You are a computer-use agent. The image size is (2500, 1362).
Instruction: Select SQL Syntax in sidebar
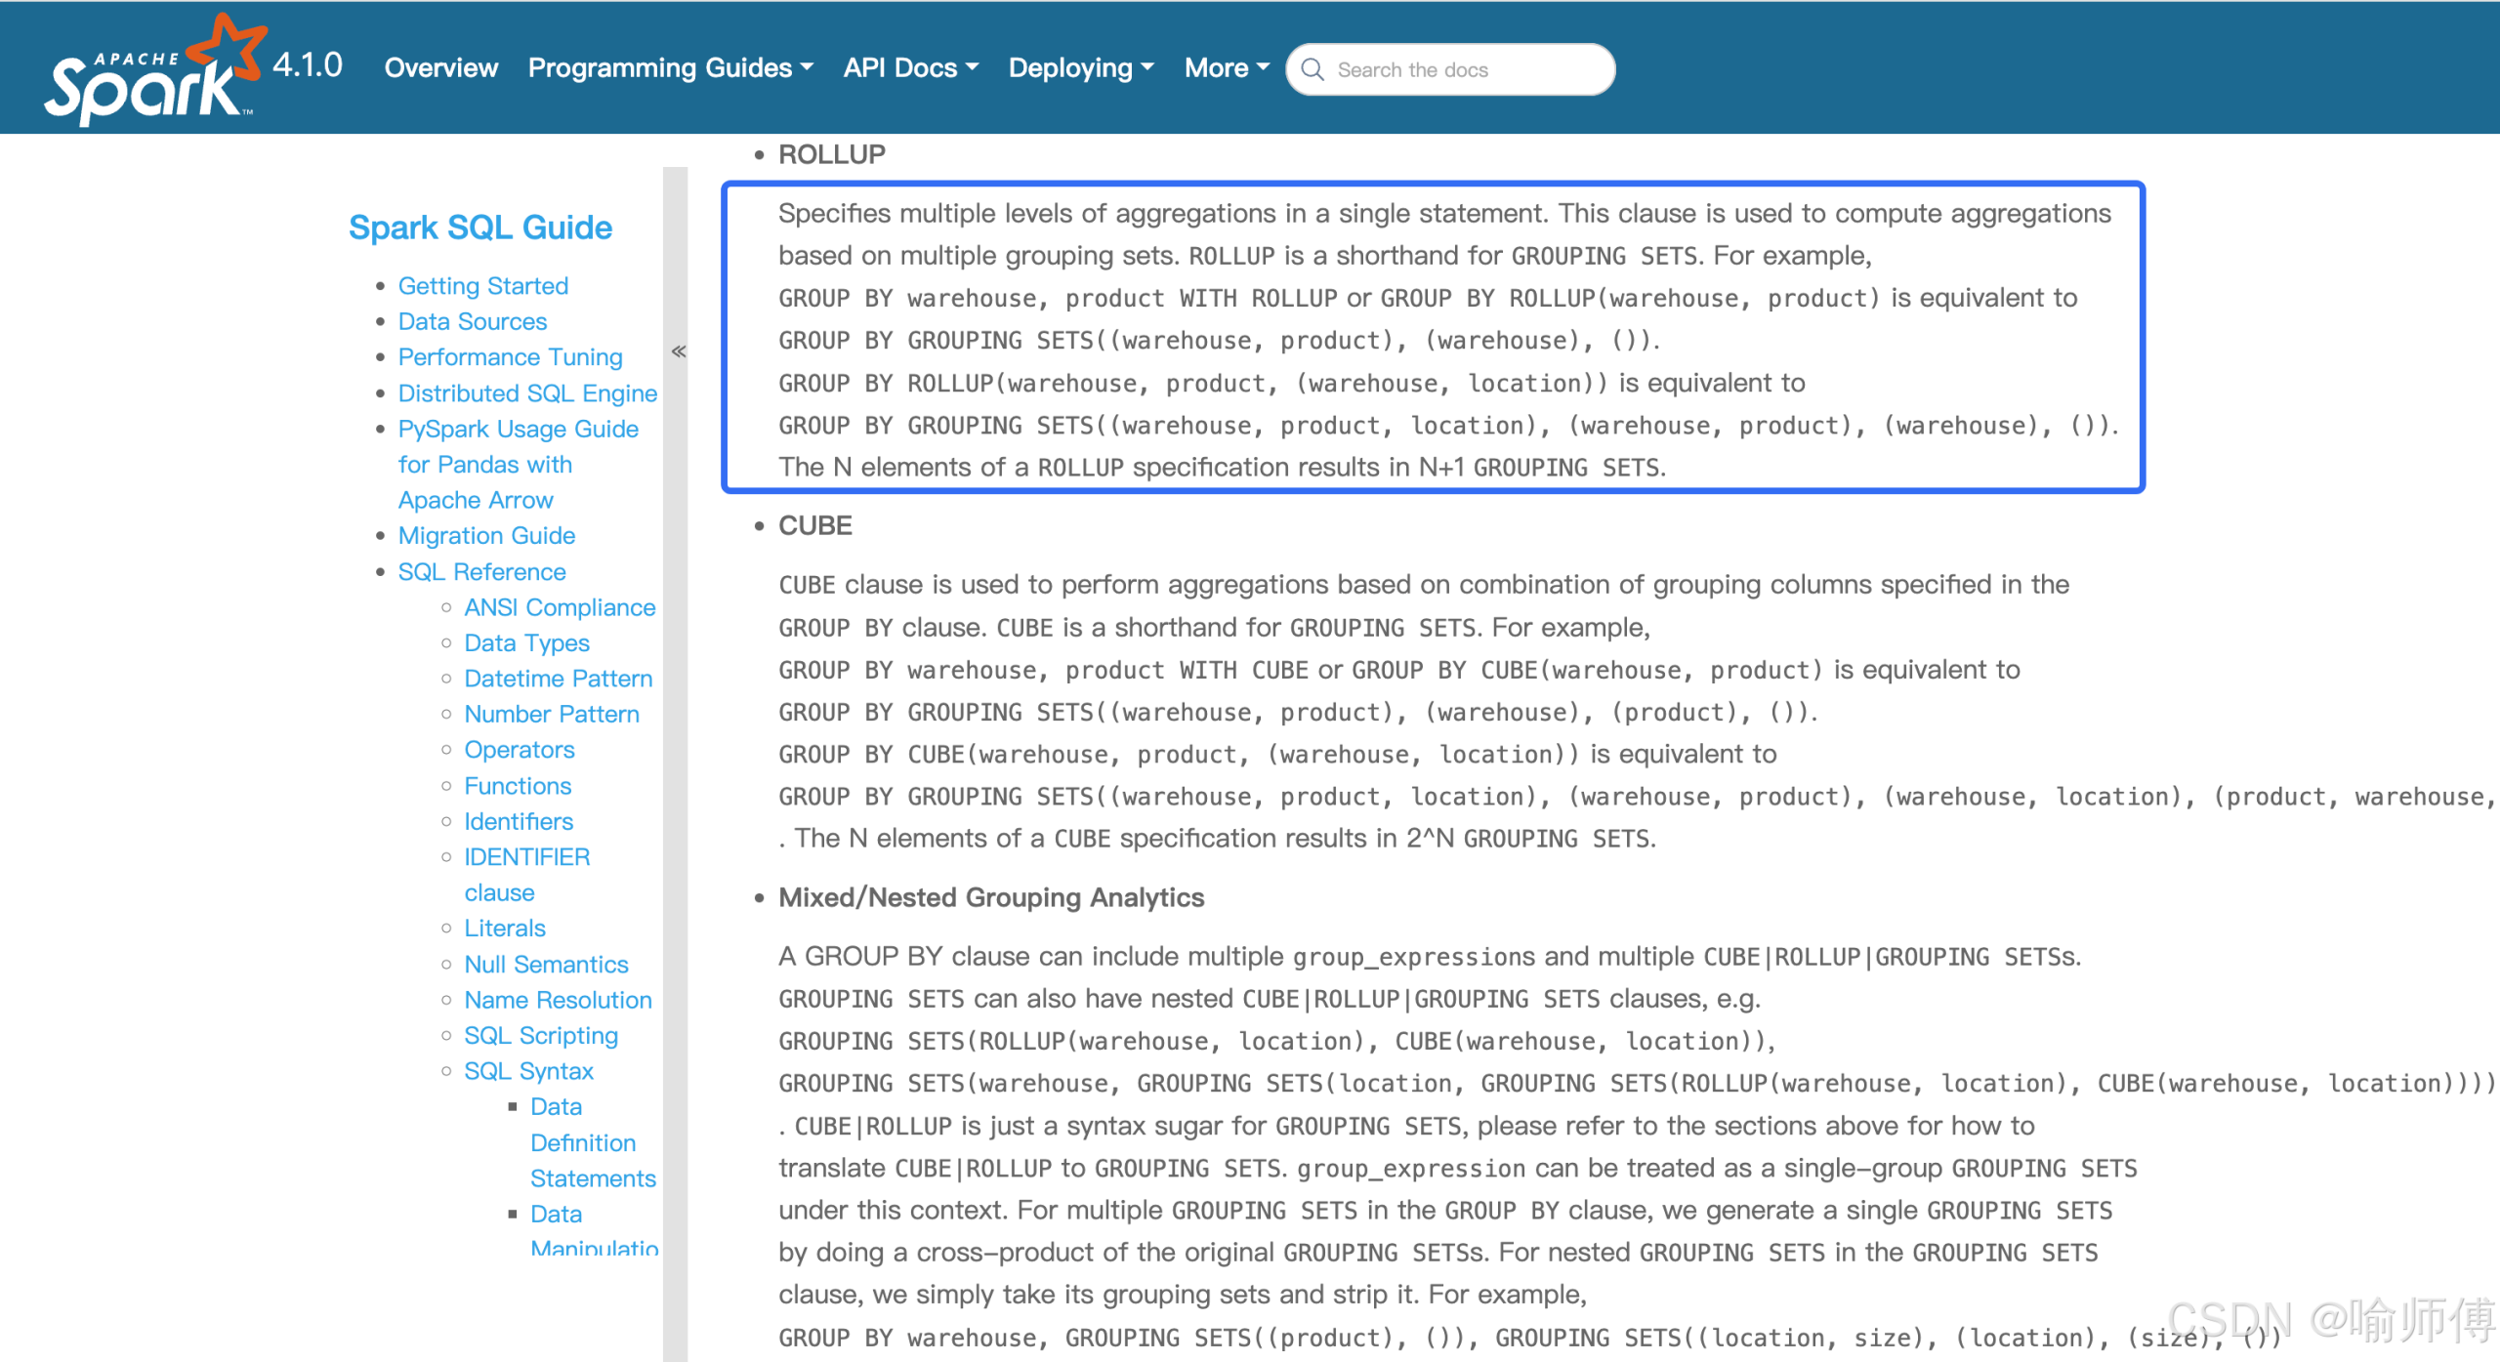[x=528, y=1071]
